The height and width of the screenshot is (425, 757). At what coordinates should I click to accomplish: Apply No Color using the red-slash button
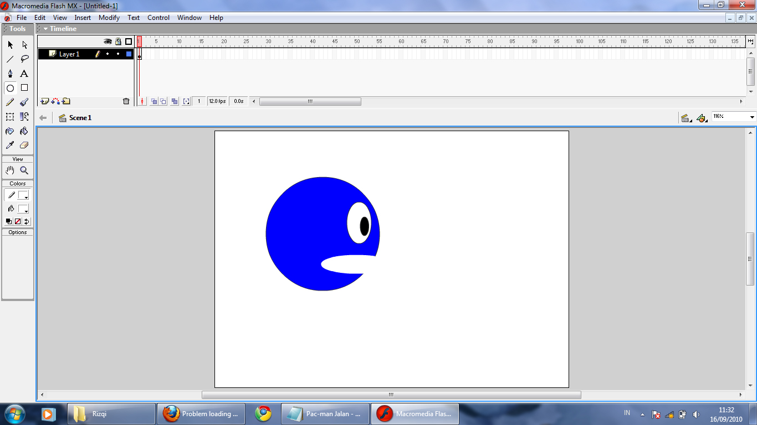(18, 221)
